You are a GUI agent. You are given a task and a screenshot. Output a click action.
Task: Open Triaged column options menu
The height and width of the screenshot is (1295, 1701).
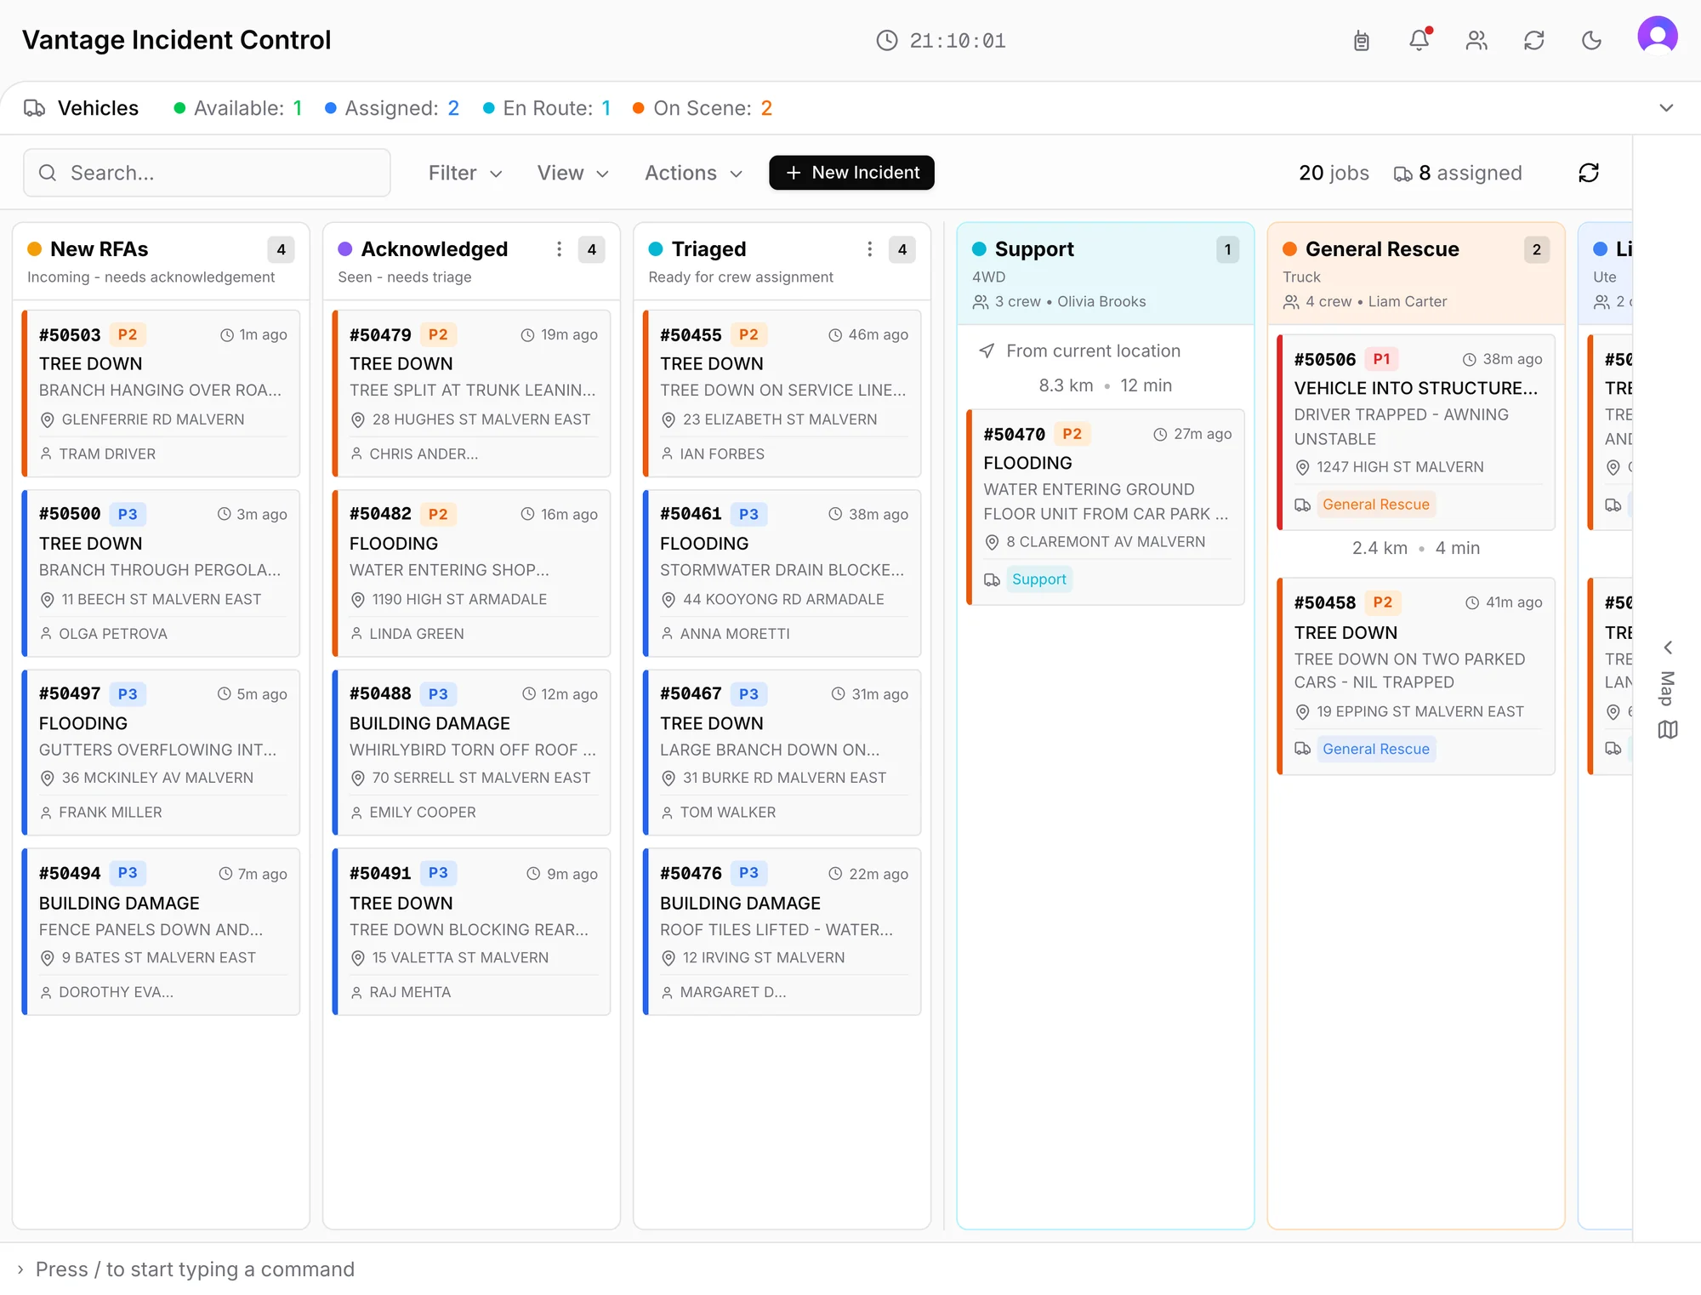[x=869, y=249]
